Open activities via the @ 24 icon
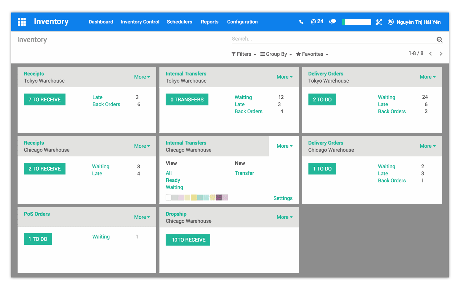The width and height of the screenshot is (460, 290). point(317,21)
